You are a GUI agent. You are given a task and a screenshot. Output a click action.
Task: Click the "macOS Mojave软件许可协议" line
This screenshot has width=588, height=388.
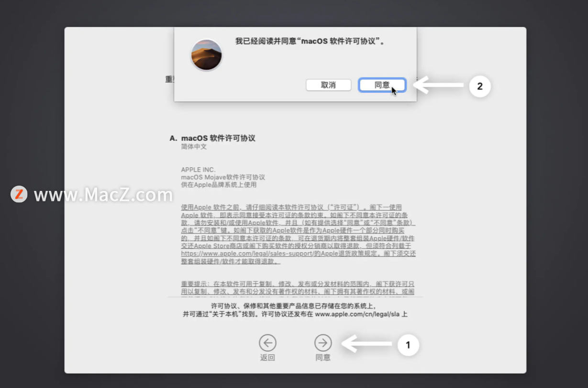223,177
